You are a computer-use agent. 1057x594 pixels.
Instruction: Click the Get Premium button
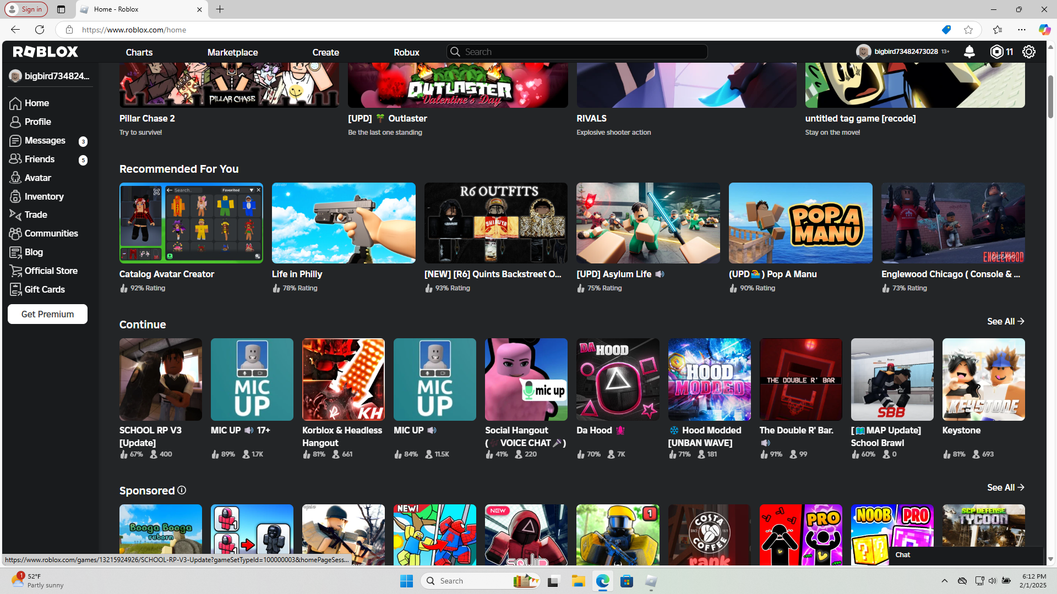click(47, 314)
